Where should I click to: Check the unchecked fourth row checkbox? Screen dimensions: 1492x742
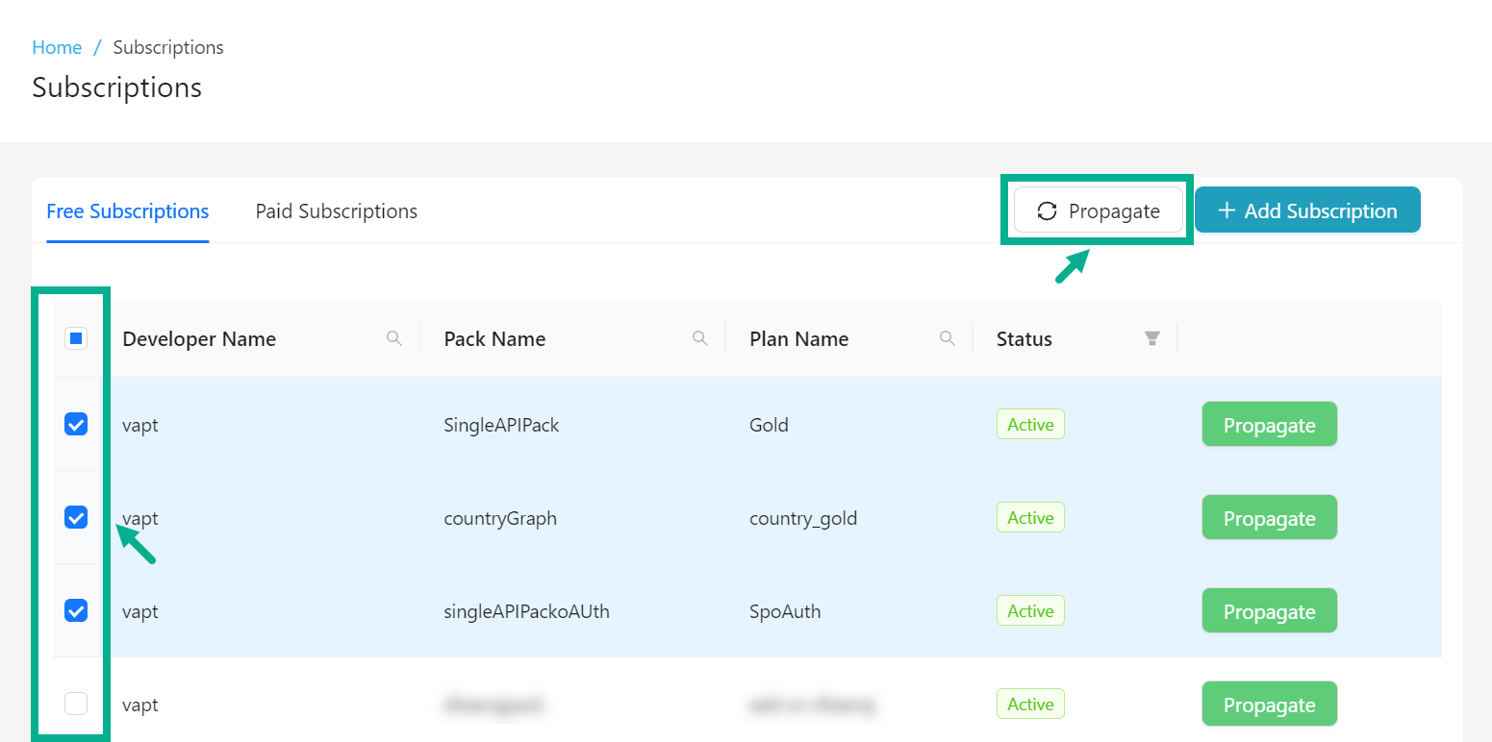point(76,704)
